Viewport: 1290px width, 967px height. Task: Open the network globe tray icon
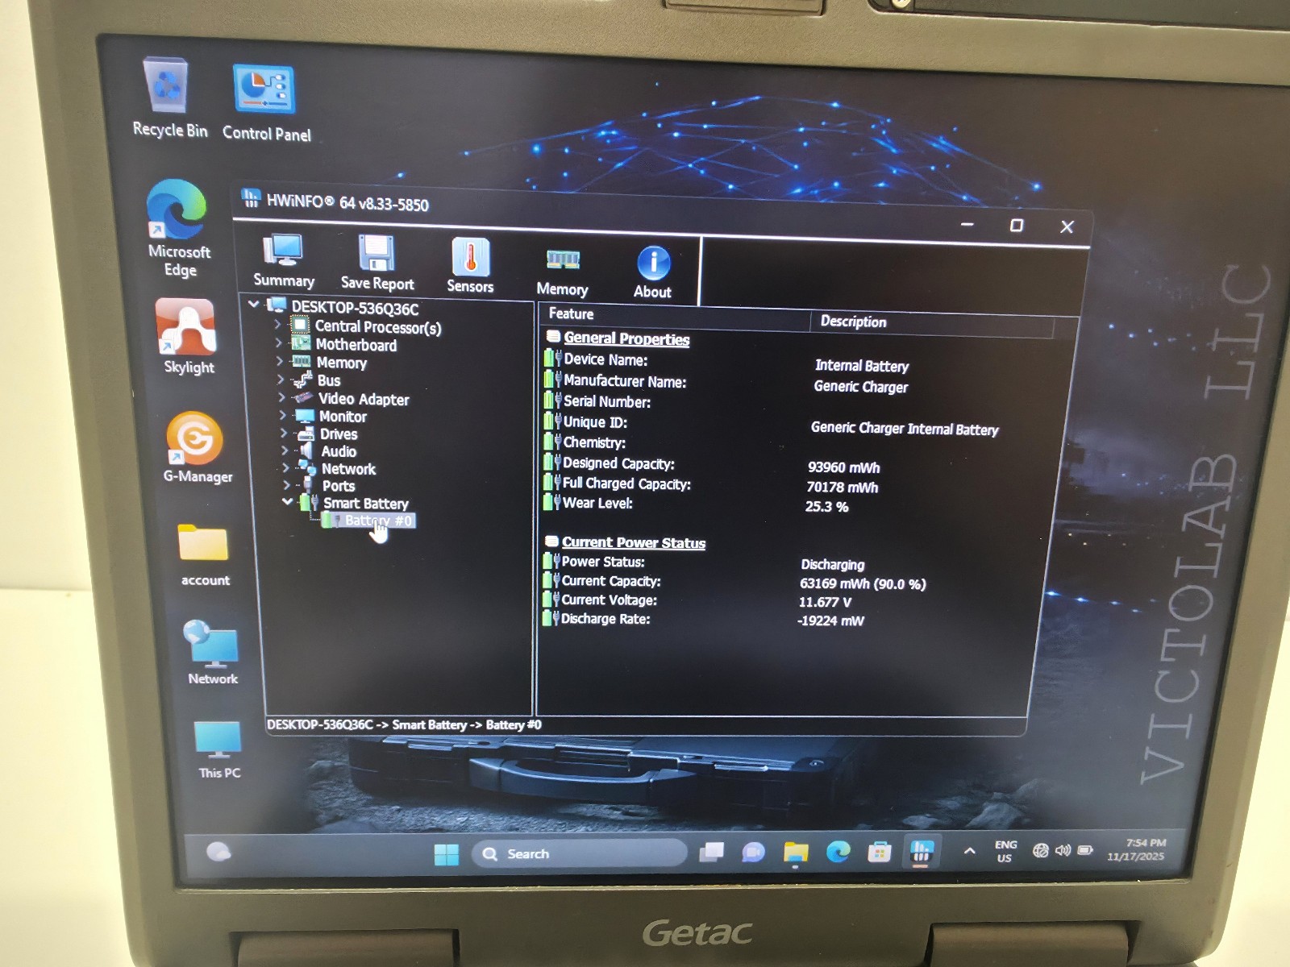click(x=1041, y=850)
